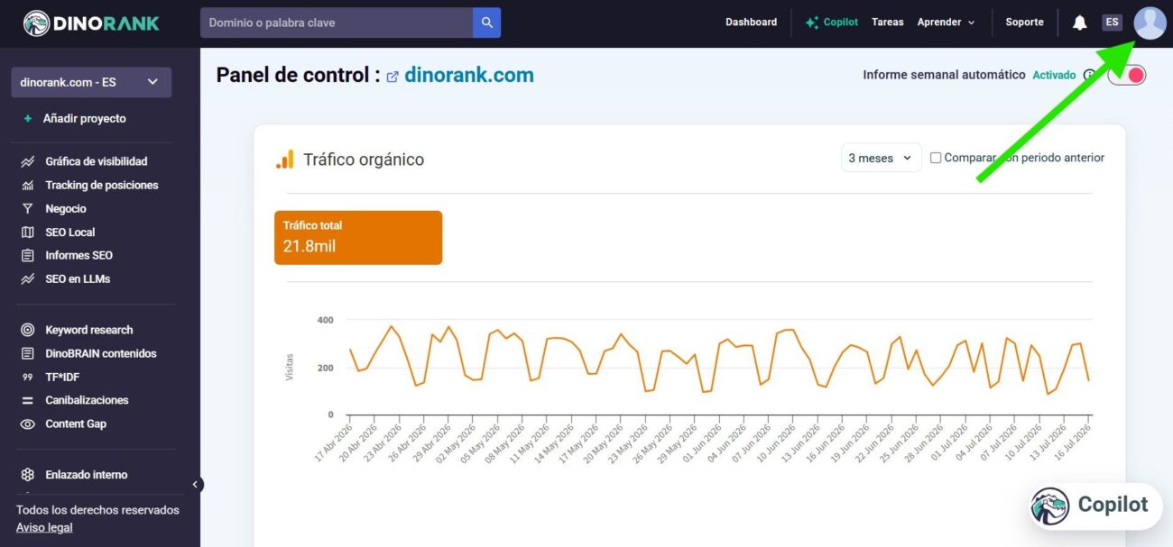Click the Tráfico orgánico heading
Image resolution: width=1173 pixels, height=547 pixels.
(x=364, y=160)
